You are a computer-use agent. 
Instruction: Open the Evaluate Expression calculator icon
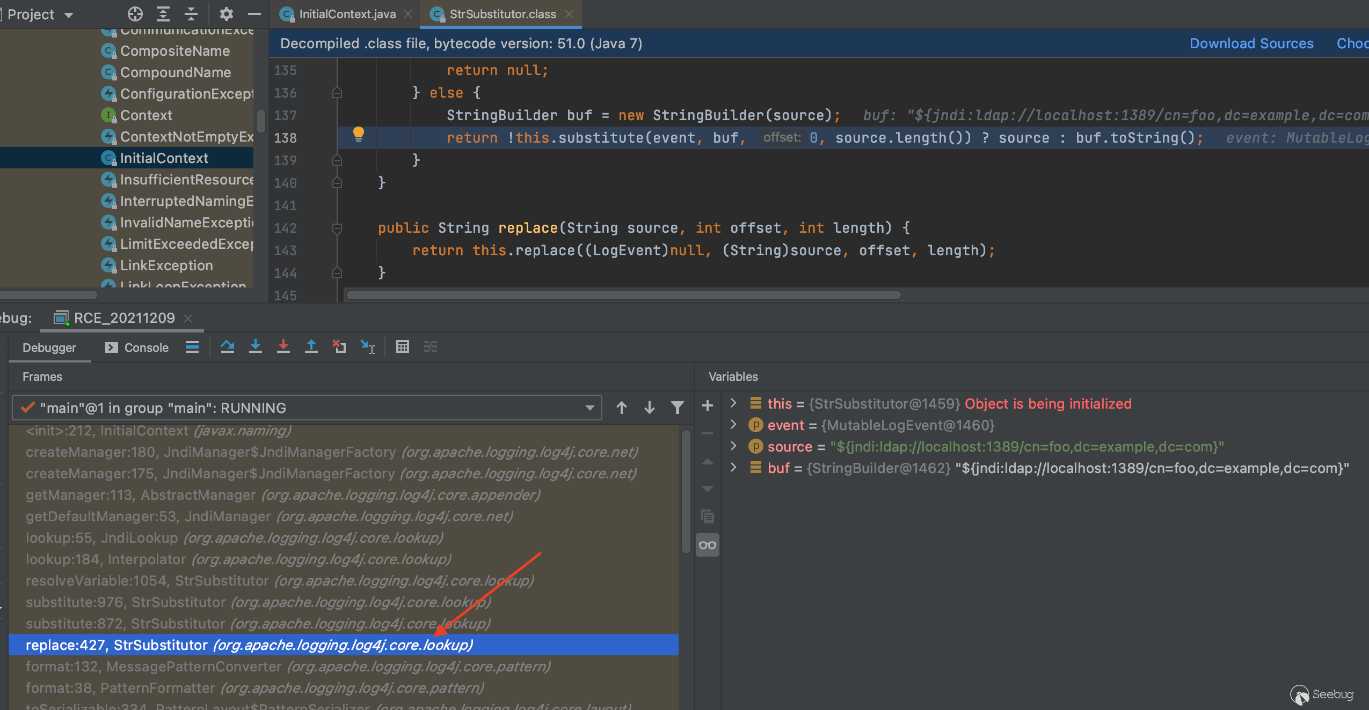click(402, 347)
